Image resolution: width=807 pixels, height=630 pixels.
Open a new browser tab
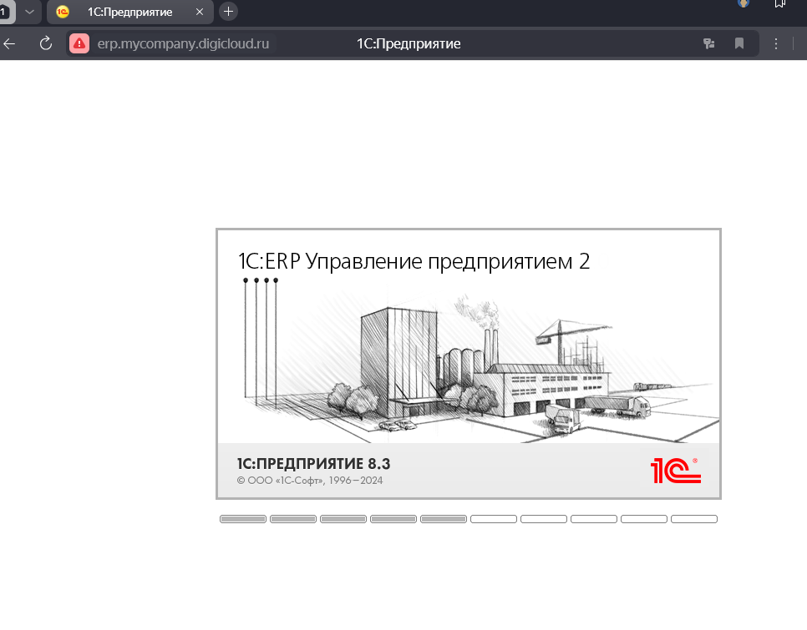[x=228, y=12]
